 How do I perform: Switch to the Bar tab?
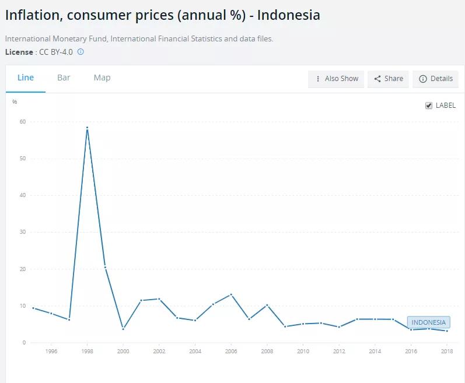(x=64, y=78)
